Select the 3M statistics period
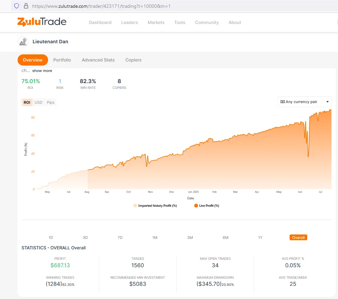The image size is (338, 299). click(x=190, y=238)
